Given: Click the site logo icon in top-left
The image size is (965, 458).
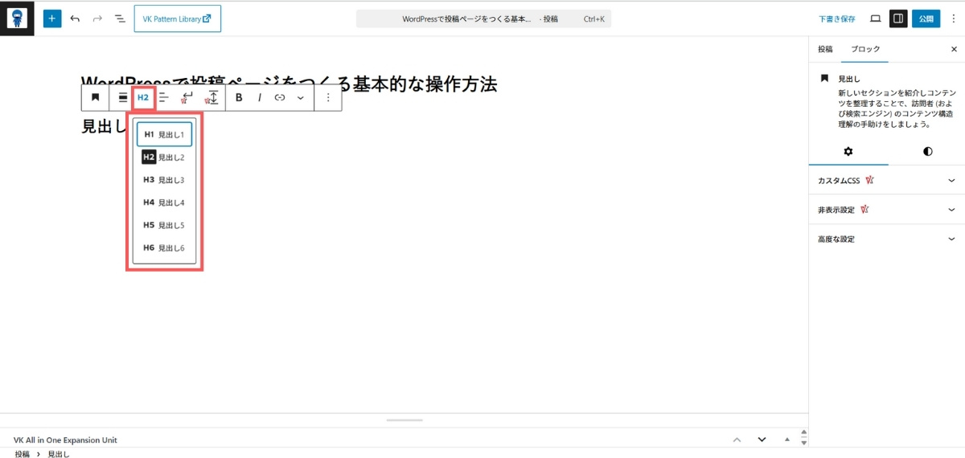Looking at the screenshot, I should pyautogui.click(x=18, y=18).
